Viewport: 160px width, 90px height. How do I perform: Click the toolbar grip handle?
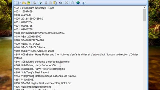14,3
